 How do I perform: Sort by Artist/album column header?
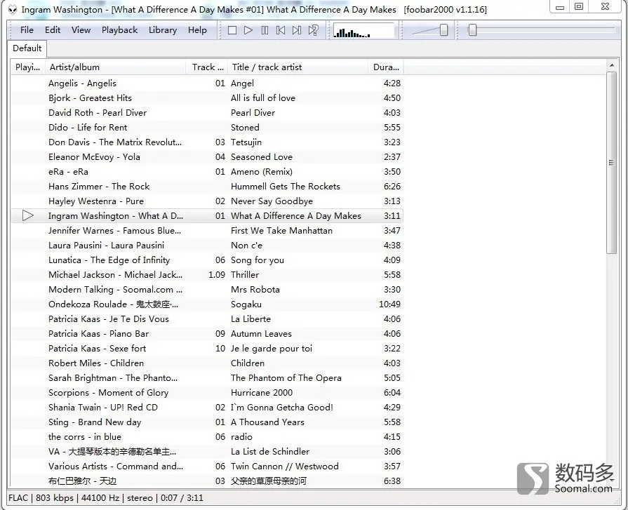(115, 67)
